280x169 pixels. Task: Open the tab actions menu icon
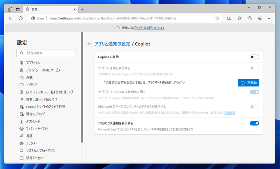(x=18, y=9)
